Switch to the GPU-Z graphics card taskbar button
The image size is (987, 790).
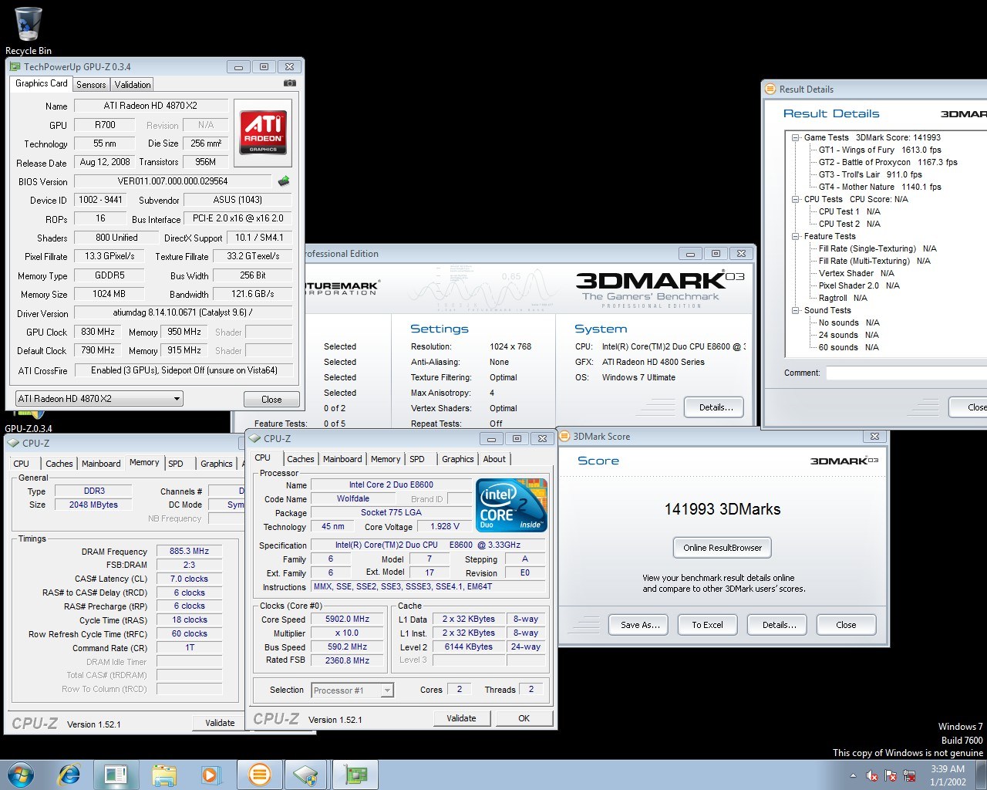coord(355,775)
